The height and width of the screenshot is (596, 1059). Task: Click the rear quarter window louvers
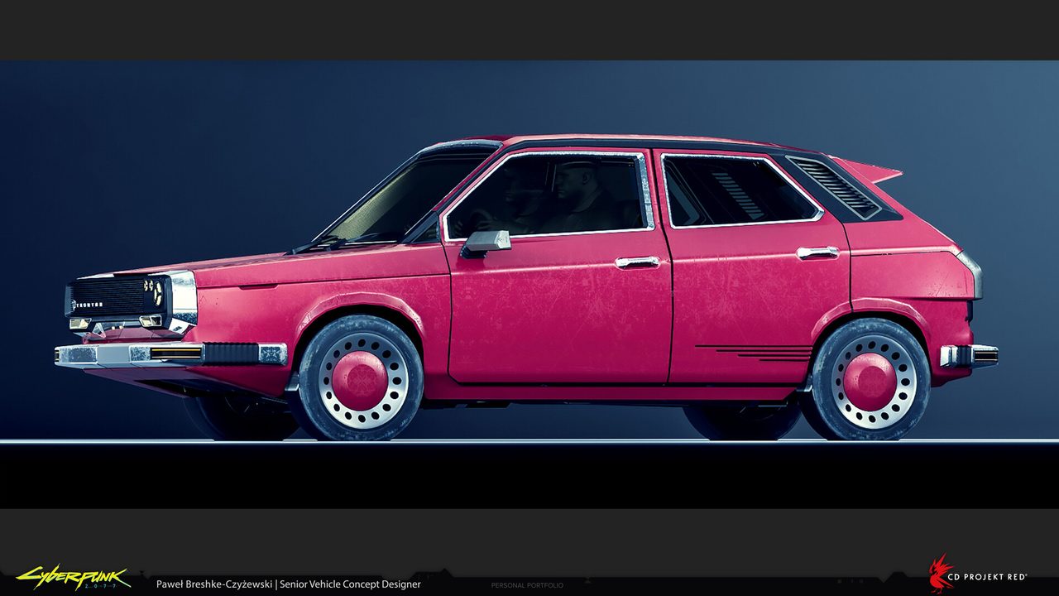point(834,187)
